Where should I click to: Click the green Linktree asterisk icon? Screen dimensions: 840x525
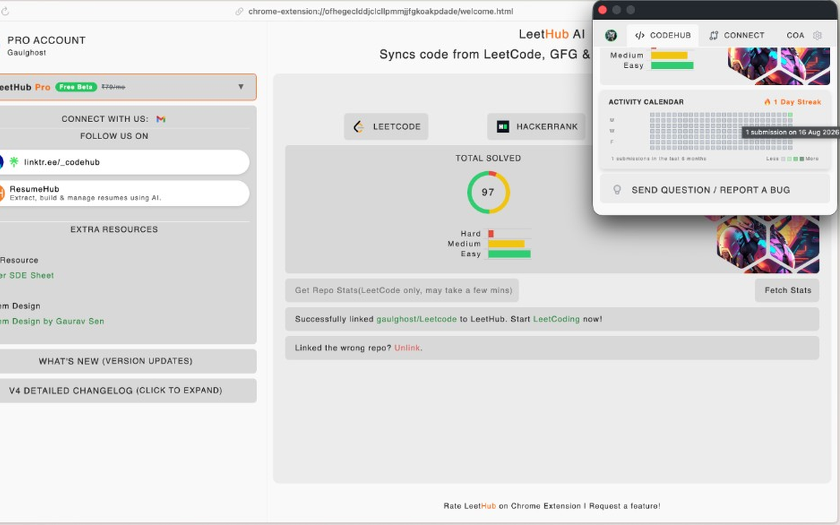14,161
